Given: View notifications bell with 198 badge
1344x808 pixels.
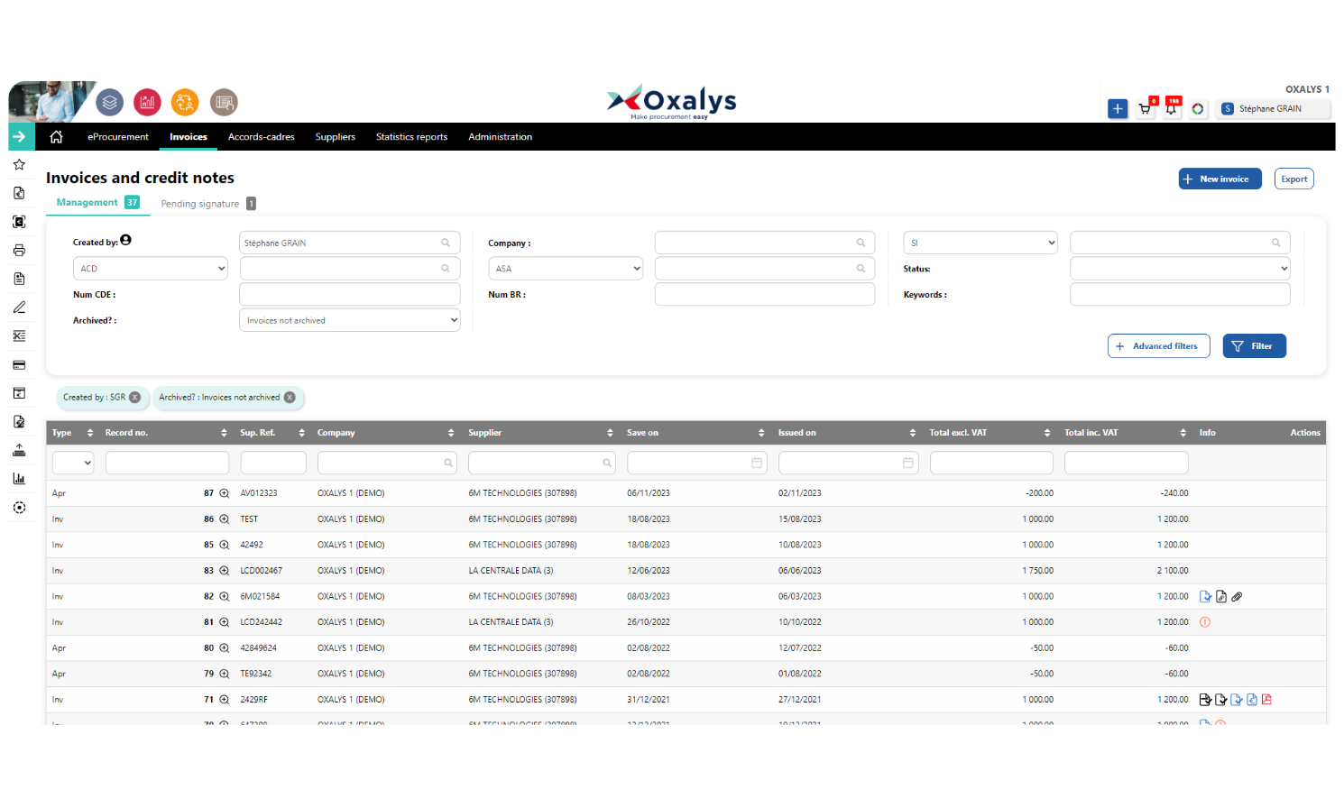Looking at the screenshot, I should tap(1171, 108).
